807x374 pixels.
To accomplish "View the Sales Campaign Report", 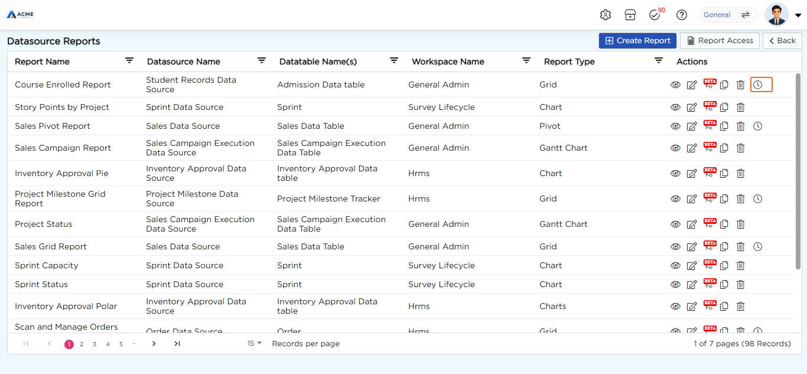I will (675, 148).
